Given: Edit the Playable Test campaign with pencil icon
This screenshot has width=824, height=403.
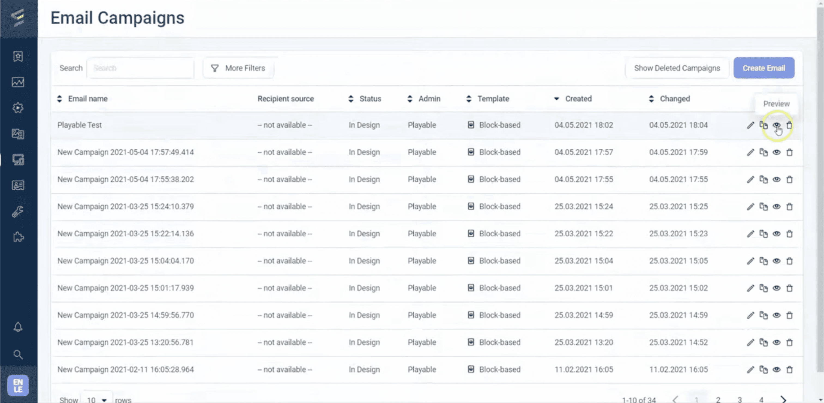Looking at the screenshot, I should point(750,125).
